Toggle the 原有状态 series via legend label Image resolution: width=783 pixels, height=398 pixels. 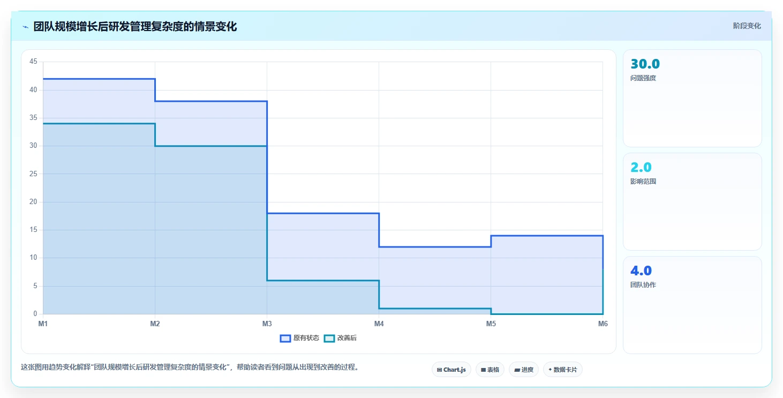click(x=306, y=338)
